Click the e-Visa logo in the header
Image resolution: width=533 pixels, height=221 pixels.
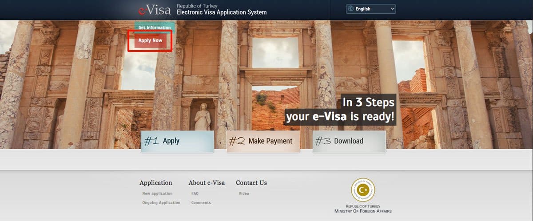pyautogui.click(x=154, y=9)
